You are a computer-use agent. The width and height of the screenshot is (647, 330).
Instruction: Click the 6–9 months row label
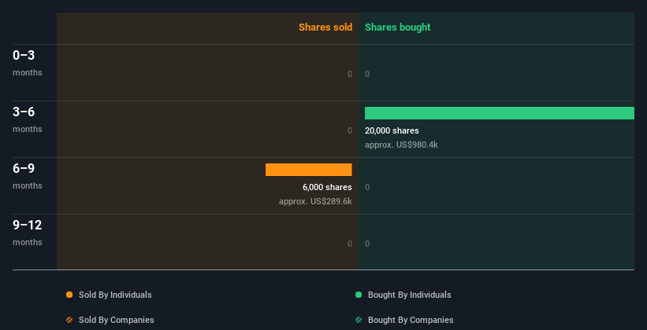(28, 176)
